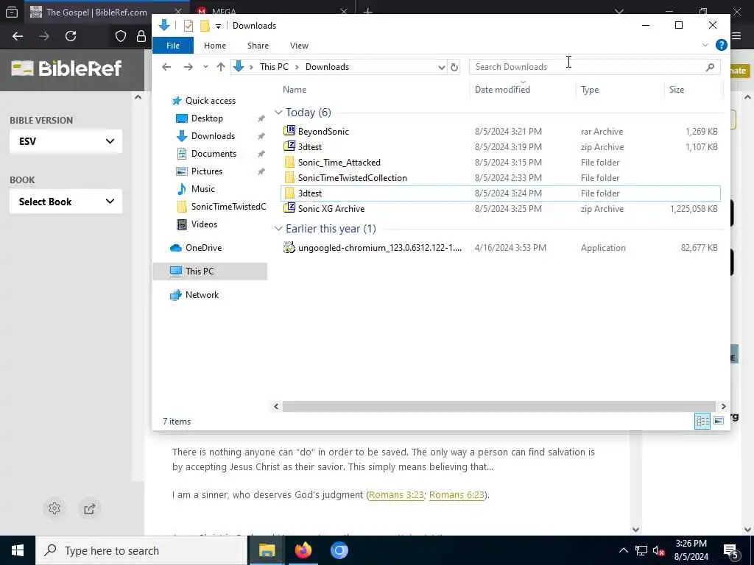754x565 pixels.
Task: Open the Sonic_Time_Attacked folder
Action: 339,163
